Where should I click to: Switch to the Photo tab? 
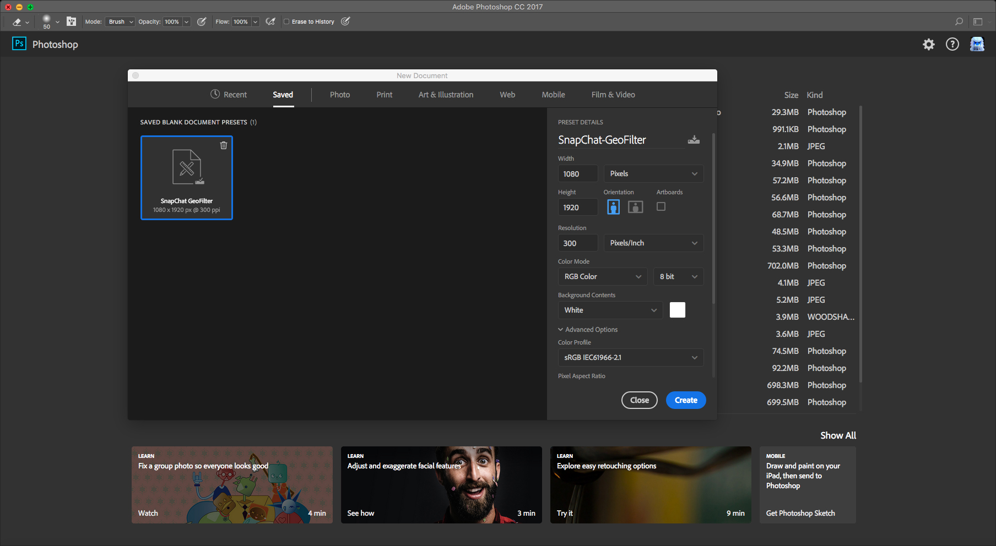click(340, 95)
